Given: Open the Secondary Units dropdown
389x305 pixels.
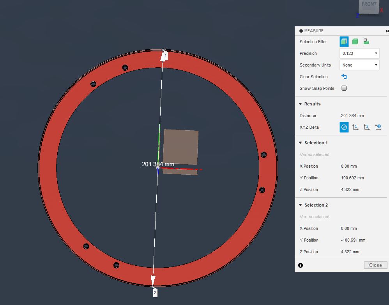Looking at the screenshot, I should [x=359, y=65].
